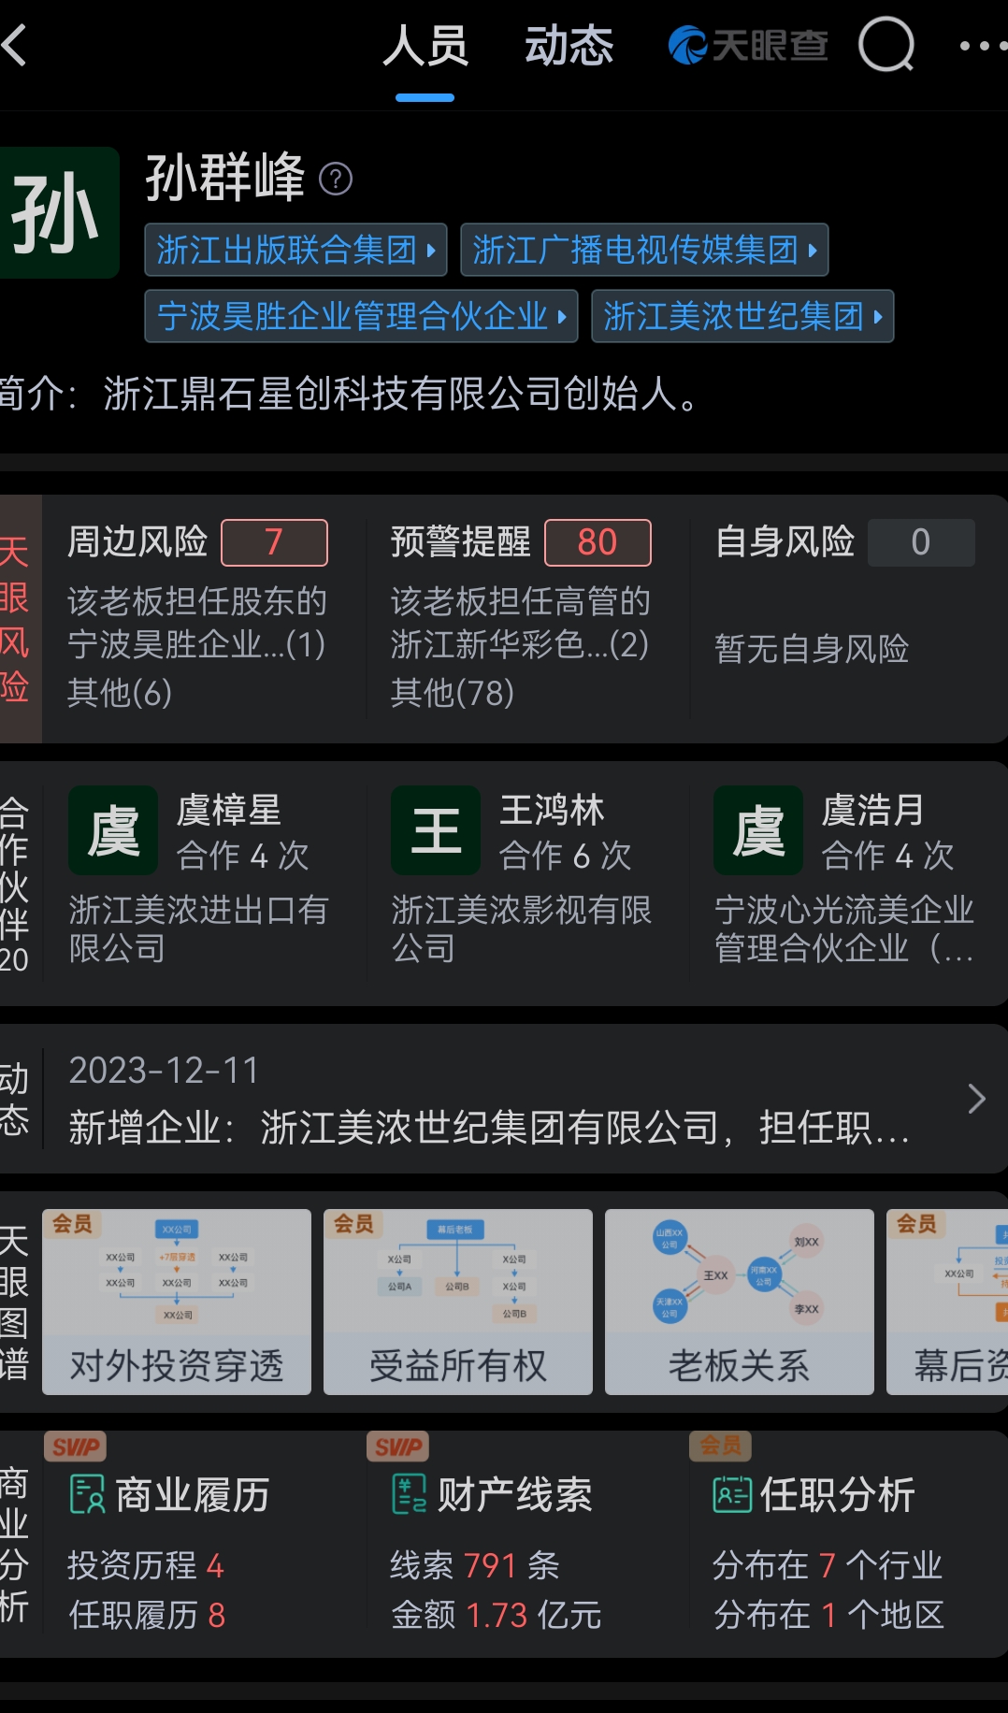Open search with the magnifier icon

(x=886, y=44)
